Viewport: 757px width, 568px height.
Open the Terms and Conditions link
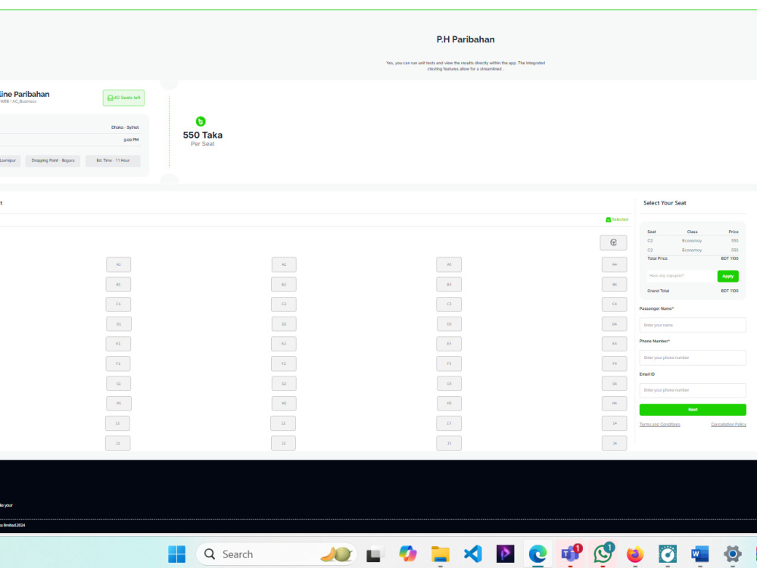659,425
